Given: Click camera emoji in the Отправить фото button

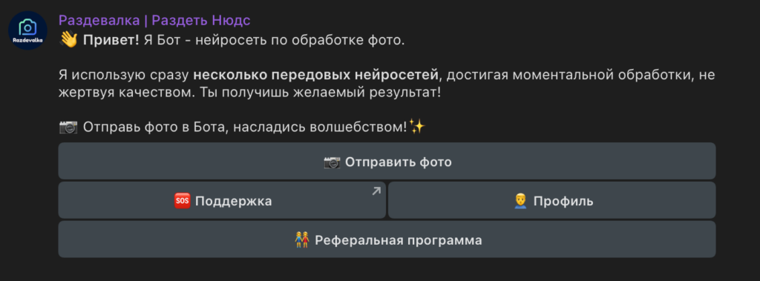Looking at the screenshot, I should [332, 162].
